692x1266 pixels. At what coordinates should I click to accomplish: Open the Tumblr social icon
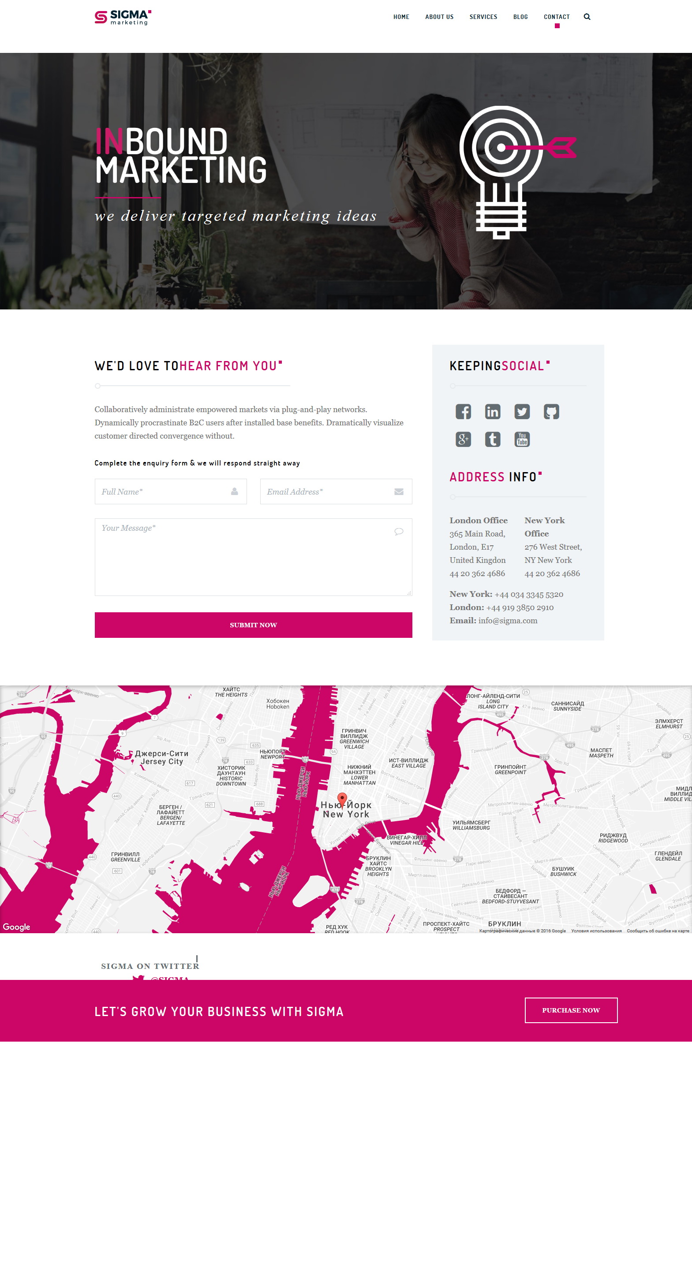click(x=492, y=439)
